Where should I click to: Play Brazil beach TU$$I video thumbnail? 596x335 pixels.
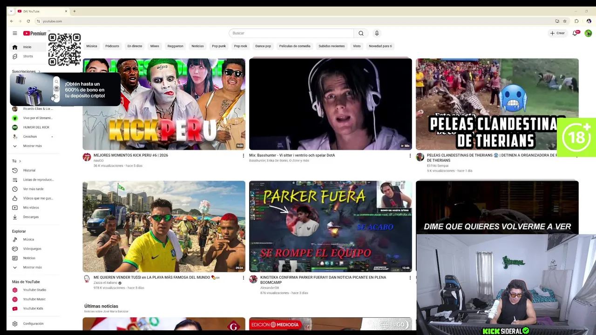[164, 226]
